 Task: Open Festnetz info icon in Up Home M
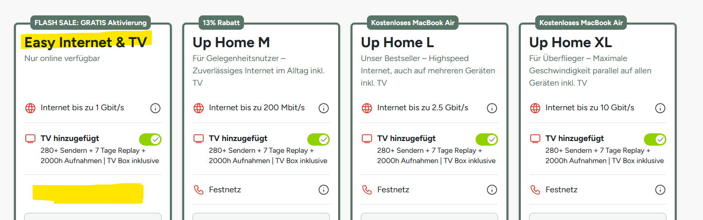point(324,190)
